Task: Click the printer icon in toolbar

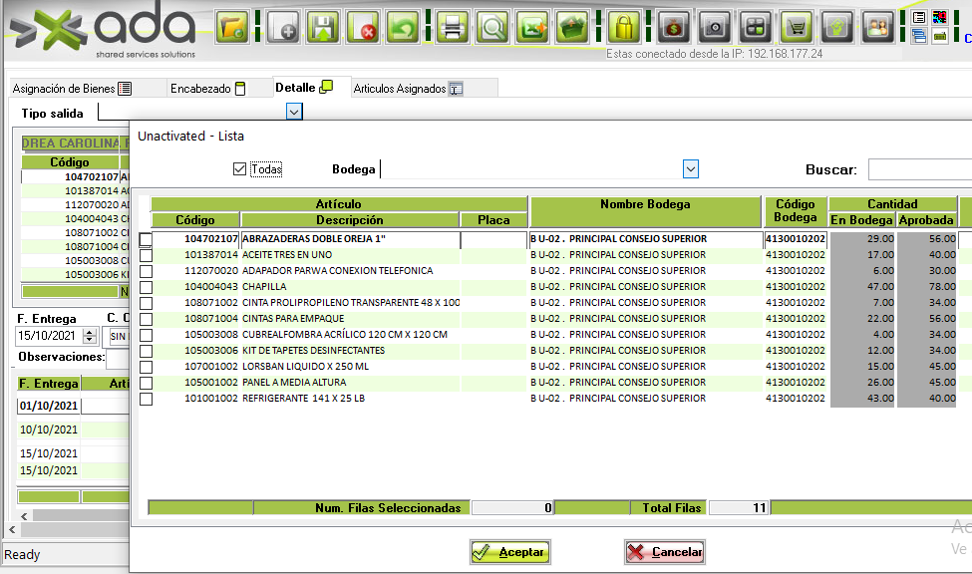Action: tap(452, 27)
